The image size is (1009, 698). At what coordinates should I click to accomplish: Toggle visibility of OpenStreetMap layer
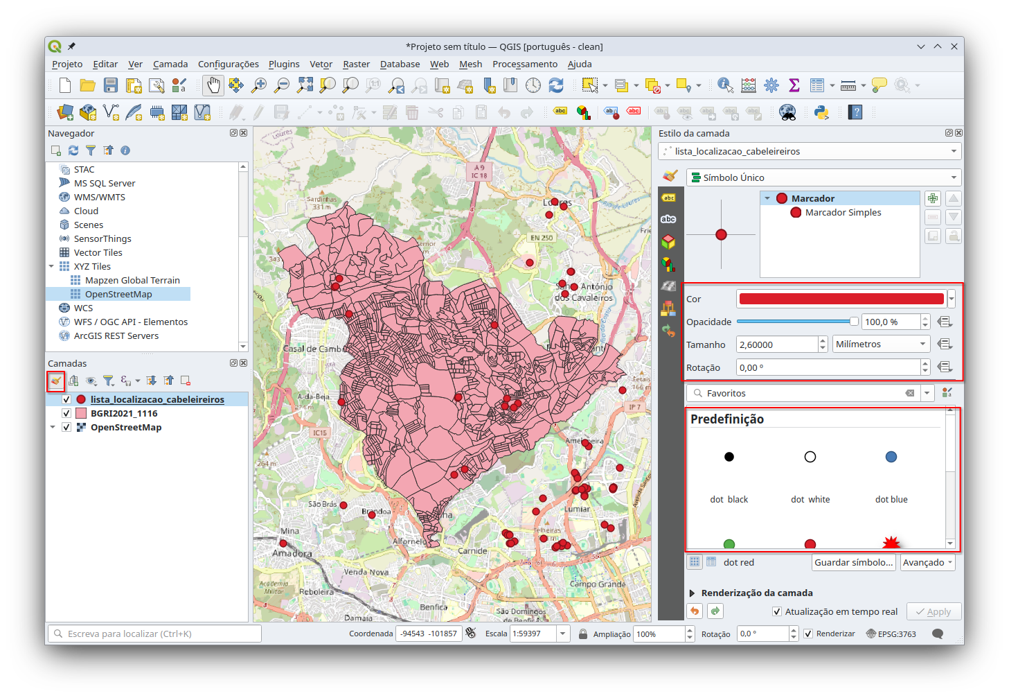pos(66,427)
